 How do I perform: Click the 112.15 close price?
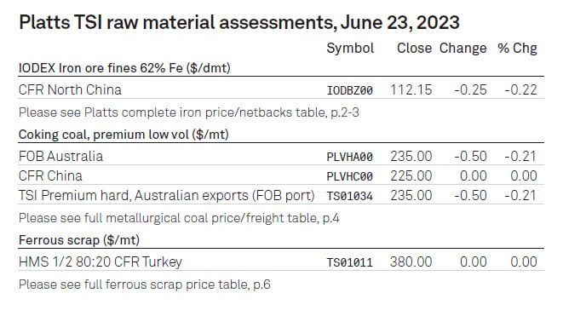pyautogui.click(x=411, y=89)
